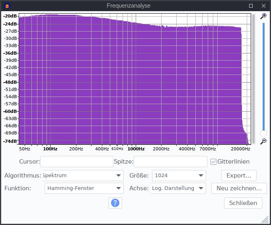Open the Funktion Hamming-Fenster dropdown

click(84, 188)
